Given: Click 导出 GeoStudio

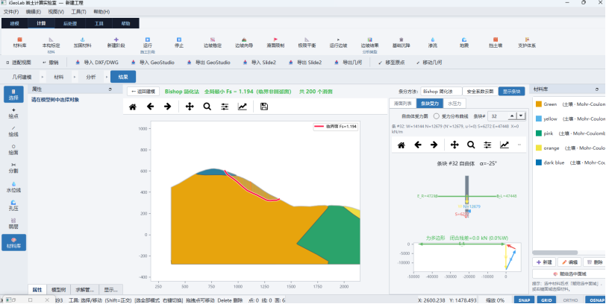Looking at the screenshot, I should tap(209, 63).
